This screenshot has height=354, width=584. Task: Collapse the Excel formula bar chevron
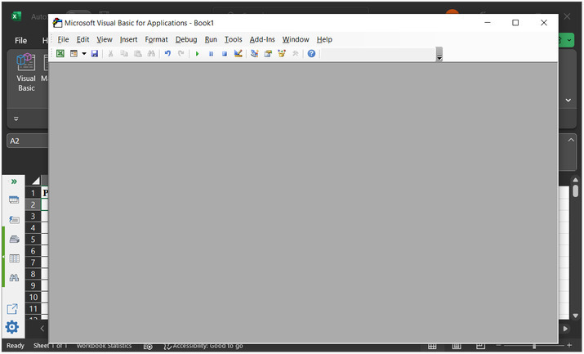point(571,140)
